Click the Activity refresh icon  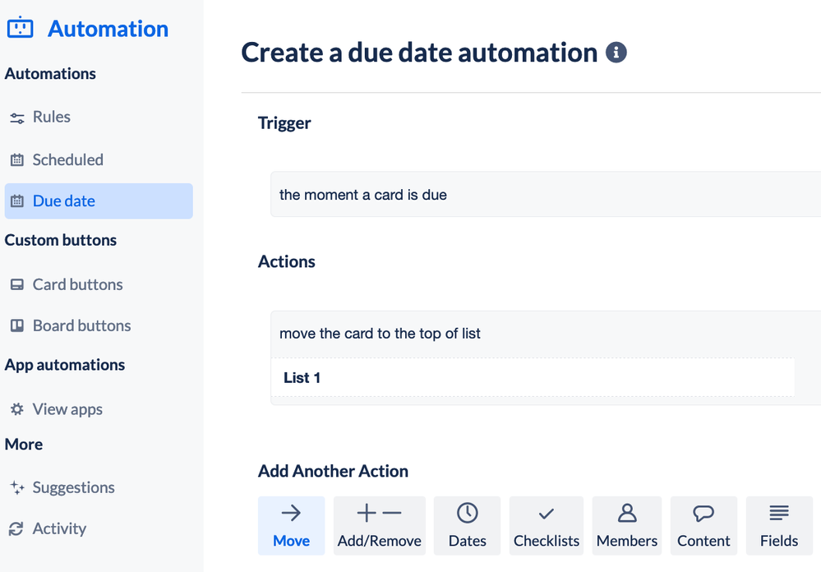coord(16,529)
